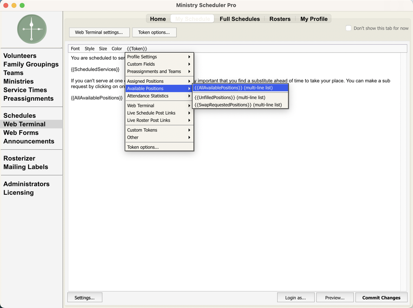Open Volunteers in the sidebar

point(20,56)
